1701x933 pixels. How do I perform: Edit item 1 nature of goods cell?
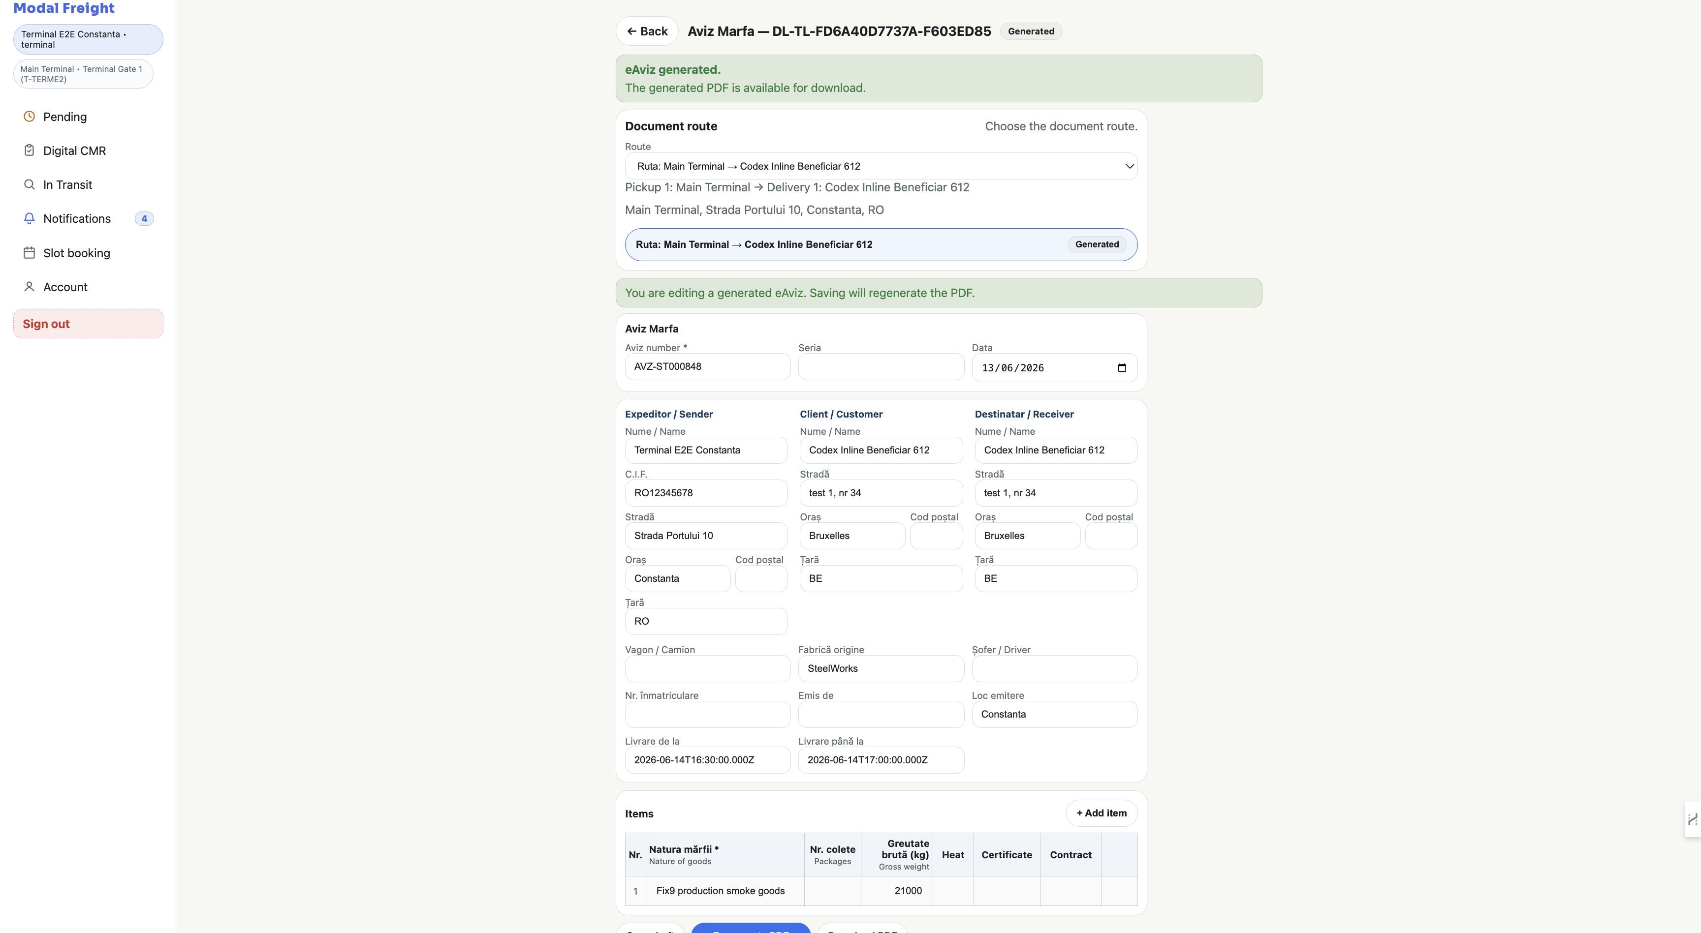(x=725, y=891)
